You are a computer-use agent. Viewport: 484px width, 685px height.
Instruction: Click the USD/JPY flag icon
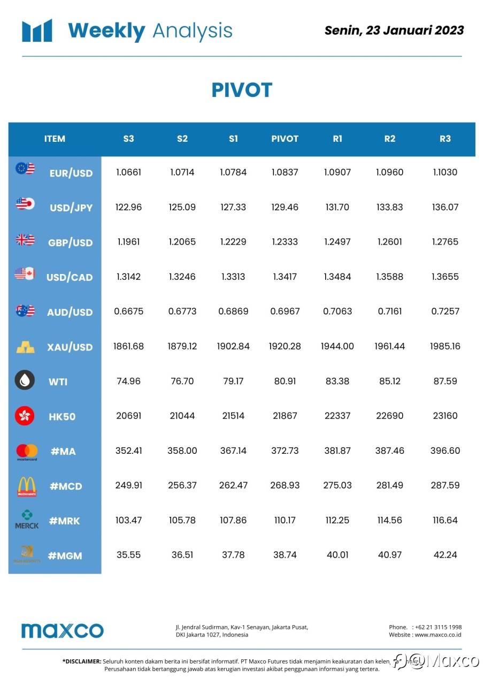pyautogui.click(x=25, y=203)
